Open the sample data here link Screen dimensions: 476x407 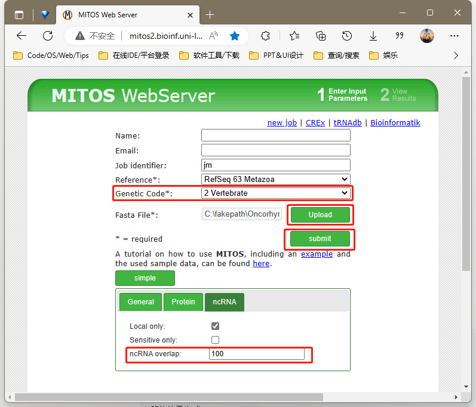[x=261, y=264]
